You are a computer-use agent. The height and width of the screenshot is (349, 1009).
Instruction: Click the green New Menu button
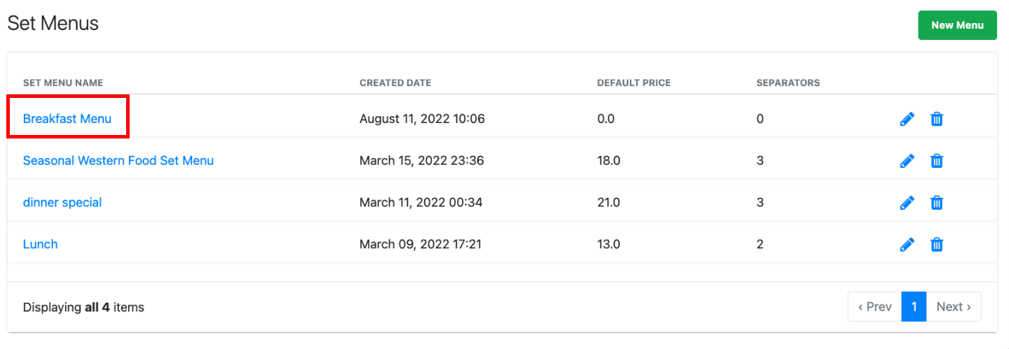point(957,25)
